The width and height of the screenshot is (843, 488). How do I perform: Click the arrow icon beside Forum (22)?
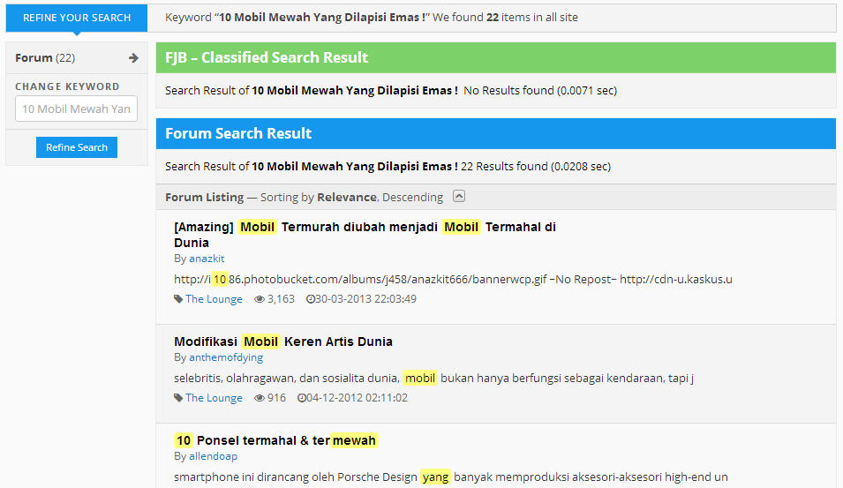133,58
